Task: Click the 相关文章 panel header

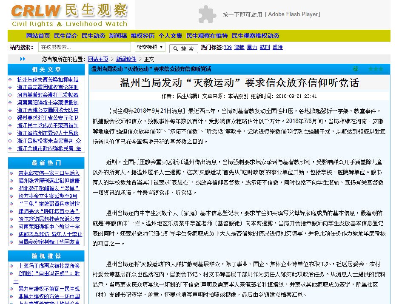Action: click(46, 69)
